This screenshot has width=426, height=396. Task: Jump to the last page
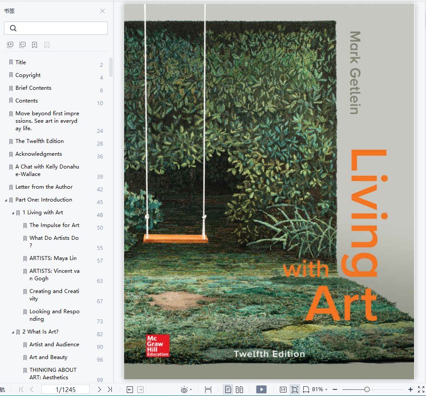pos(110,389)
